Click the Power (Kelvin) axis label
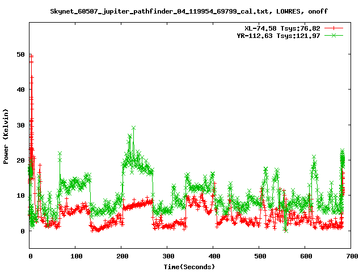Screen dimensions: 363x272 tap(6, 137)
